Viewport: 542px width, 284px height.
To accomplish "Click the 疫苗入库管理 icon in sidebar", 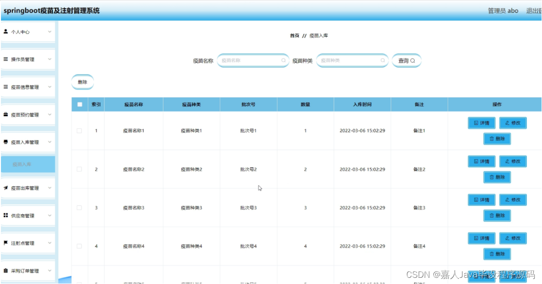I will point(6,142).
